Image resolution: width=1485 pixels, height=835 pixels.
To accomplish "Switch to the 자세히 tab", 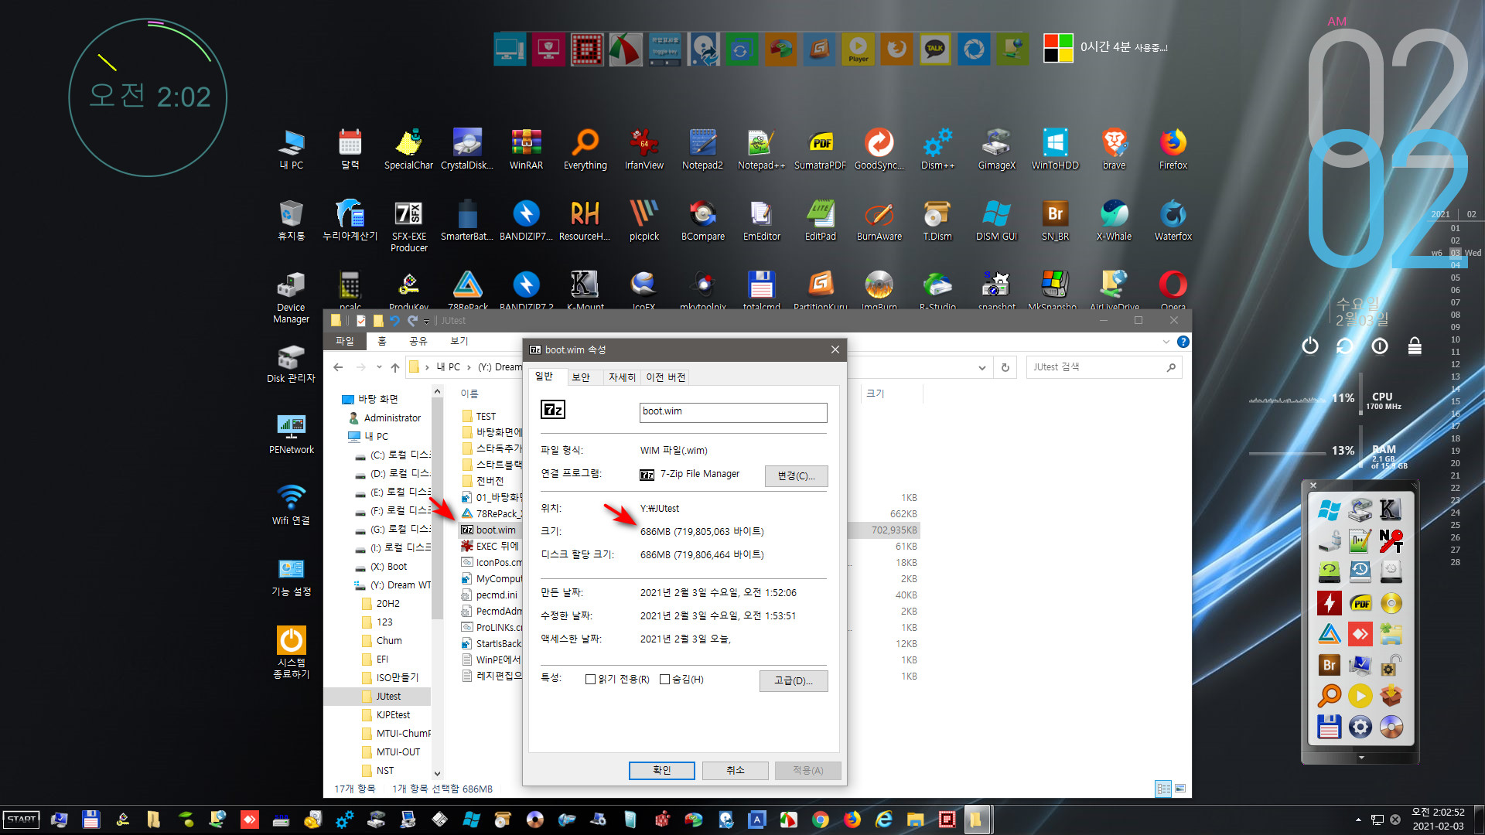I will pyautogui.click(x=622, y=377).
